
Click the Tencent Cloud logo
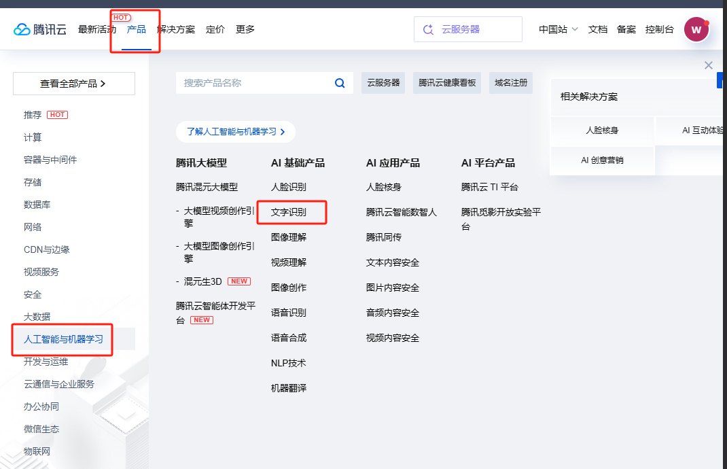(40, 29)
